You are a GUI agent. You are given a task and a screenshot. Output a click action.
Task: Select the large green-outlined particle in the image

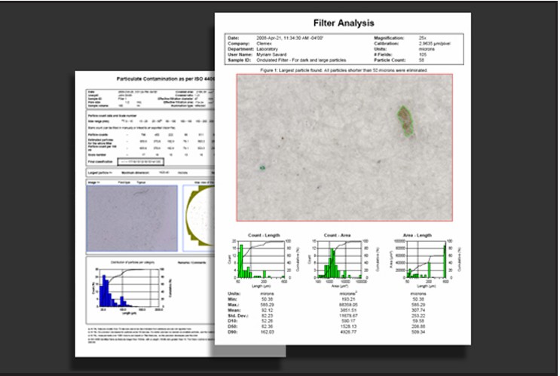(x=405, y=121)
